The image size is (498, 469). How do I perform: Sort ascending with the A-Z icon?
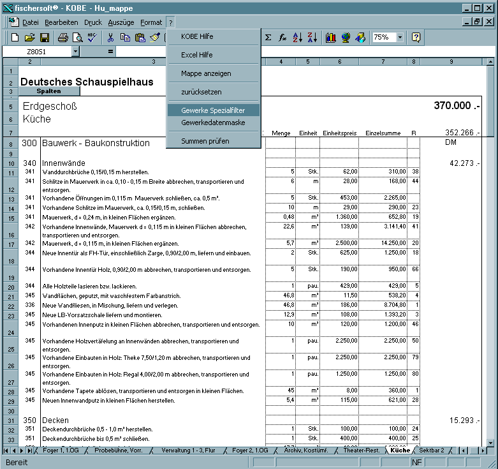tap(297, 38)
